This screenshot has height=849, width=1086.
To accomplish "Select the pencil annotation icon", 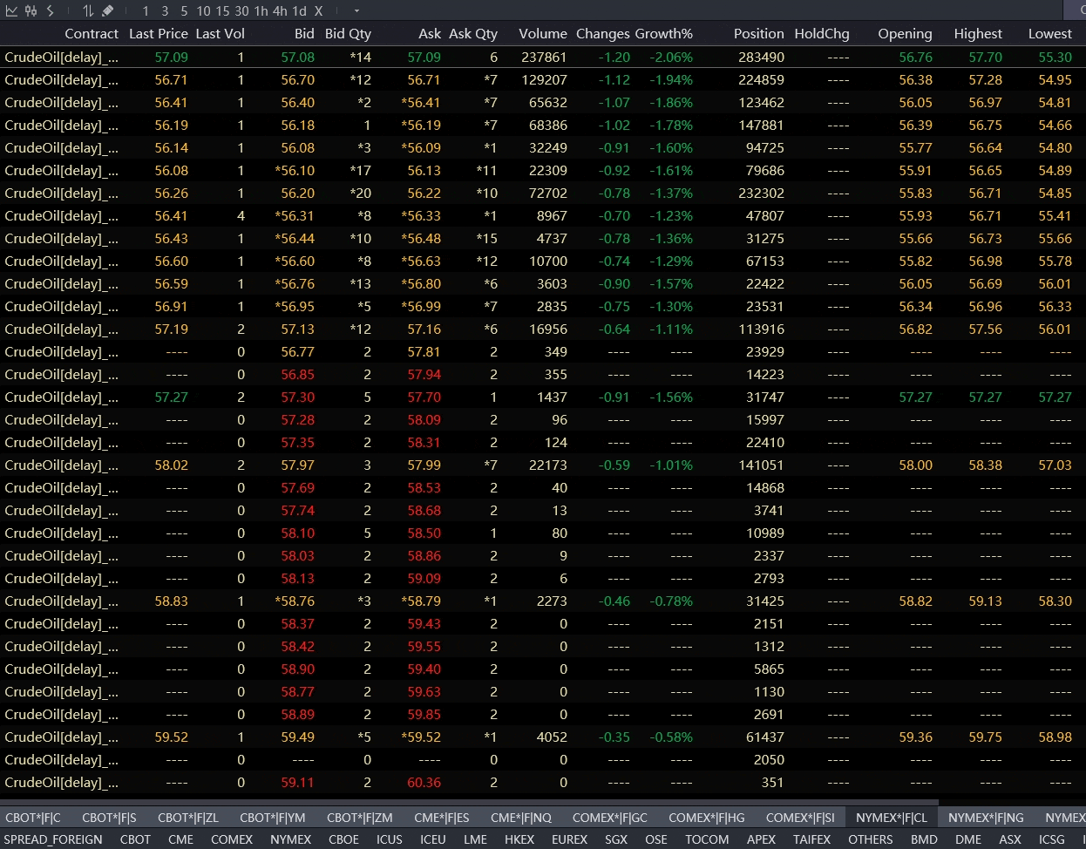I will (108, 12).
